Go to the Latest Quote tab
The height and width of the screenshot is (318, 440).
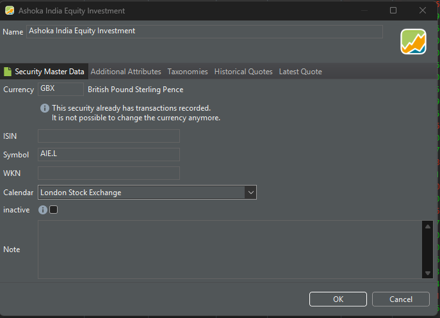[x=300, y=72]
